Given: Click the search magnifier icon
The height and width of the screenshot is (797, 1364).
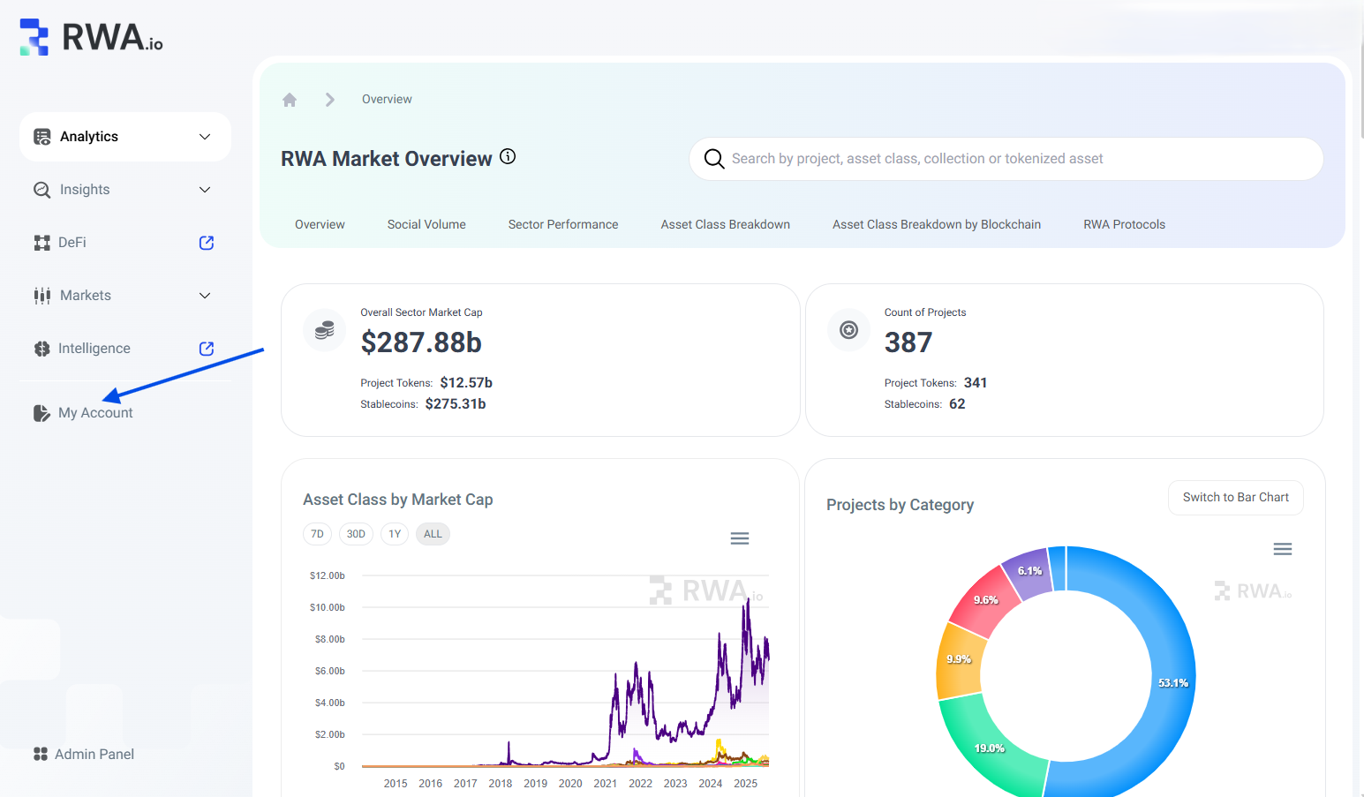Looking at the screenshot, I should pos(714,159).
